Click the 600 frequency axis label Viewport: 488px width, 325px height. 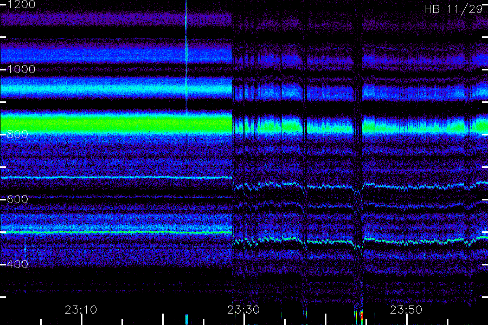click(17, 199)
